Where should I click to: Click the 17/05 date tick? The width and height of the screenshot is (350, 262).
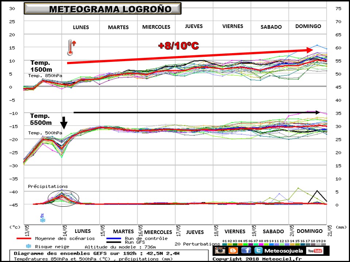[x=178, y=231]
